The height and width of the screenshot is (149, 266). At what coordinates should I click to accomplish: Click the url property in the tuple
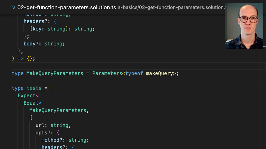pos(40,125)
